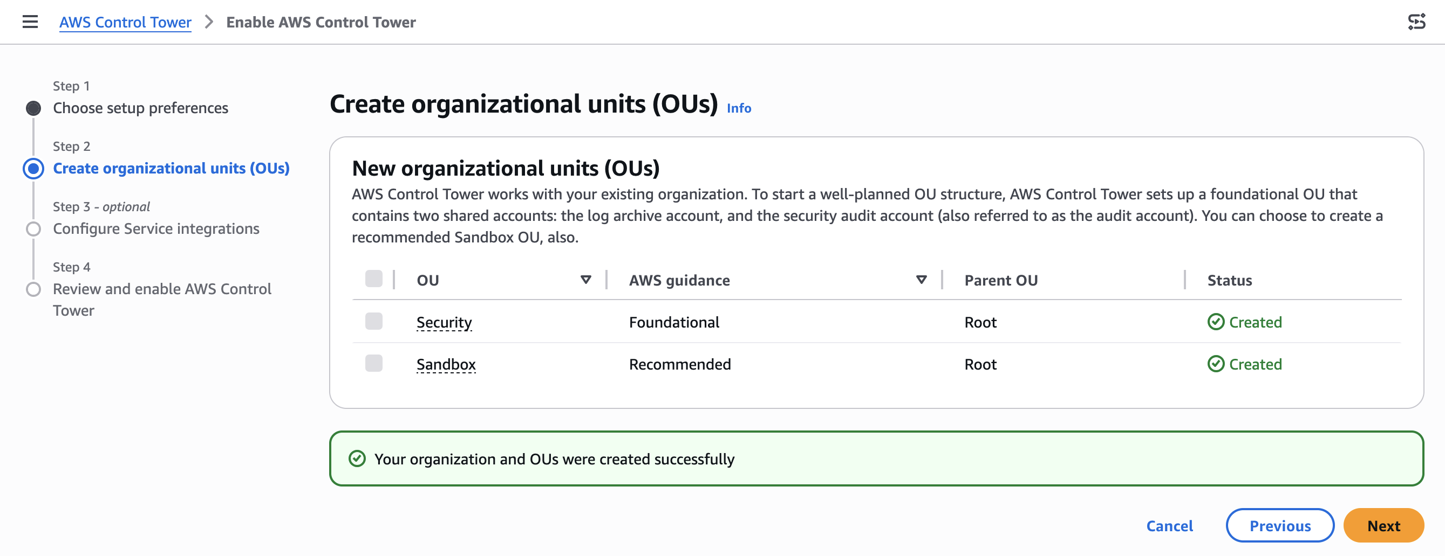1445x556 pixels.
Task: Click the breadcrumb chevron separator
Action: [209, 22]
